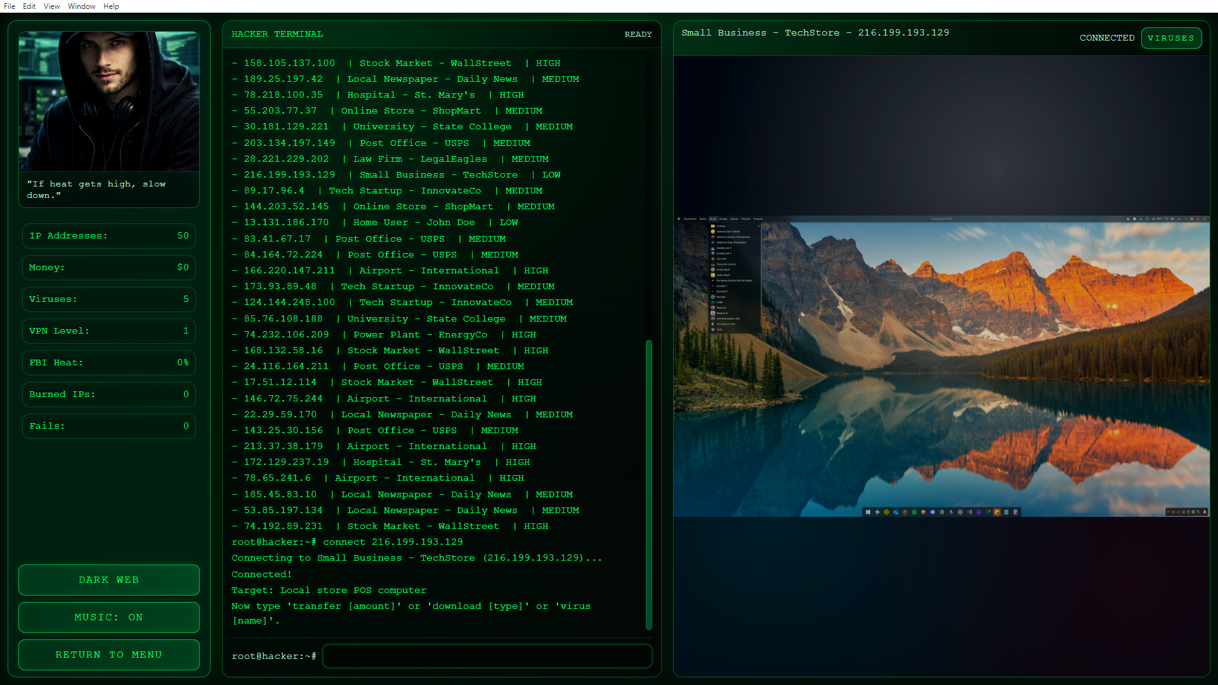Open the Window menu
The width and height of the screenshot is (1218, 685).
point(81,6)
